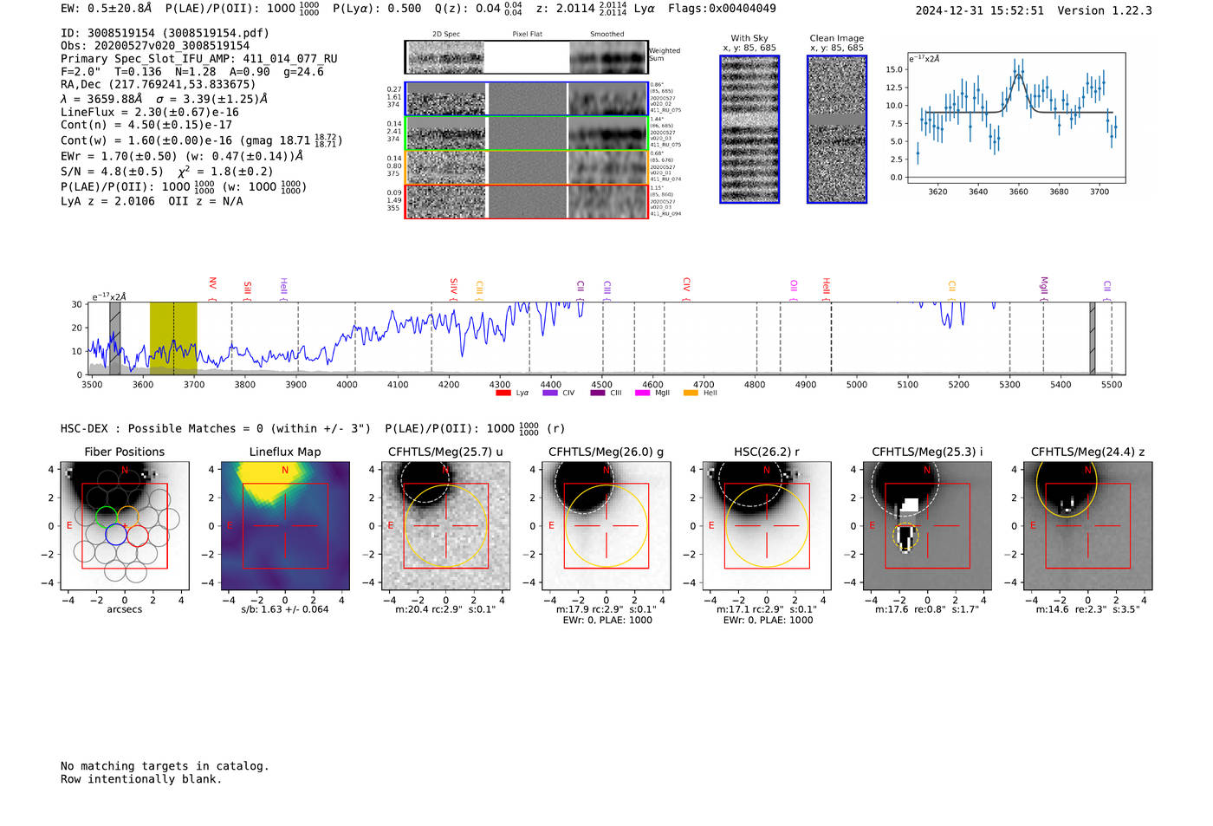
Task: Click the green fiber circle in Fiber Positions
Action: coord(106,517)
